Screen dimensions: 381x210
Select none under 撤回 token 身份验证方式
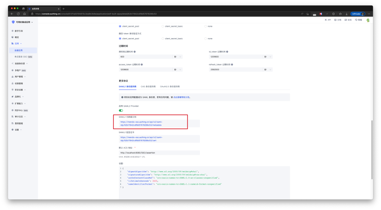coord(206,38)
